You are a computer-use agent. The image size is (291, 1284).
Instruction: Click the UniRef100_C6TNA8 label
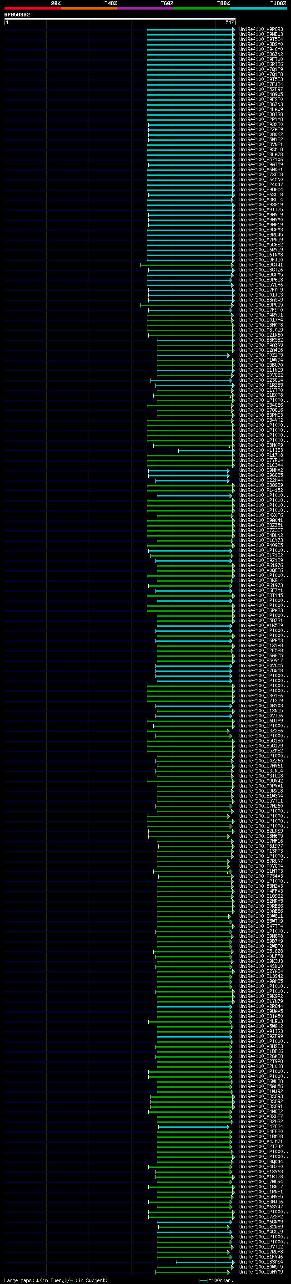coord(261,255)
